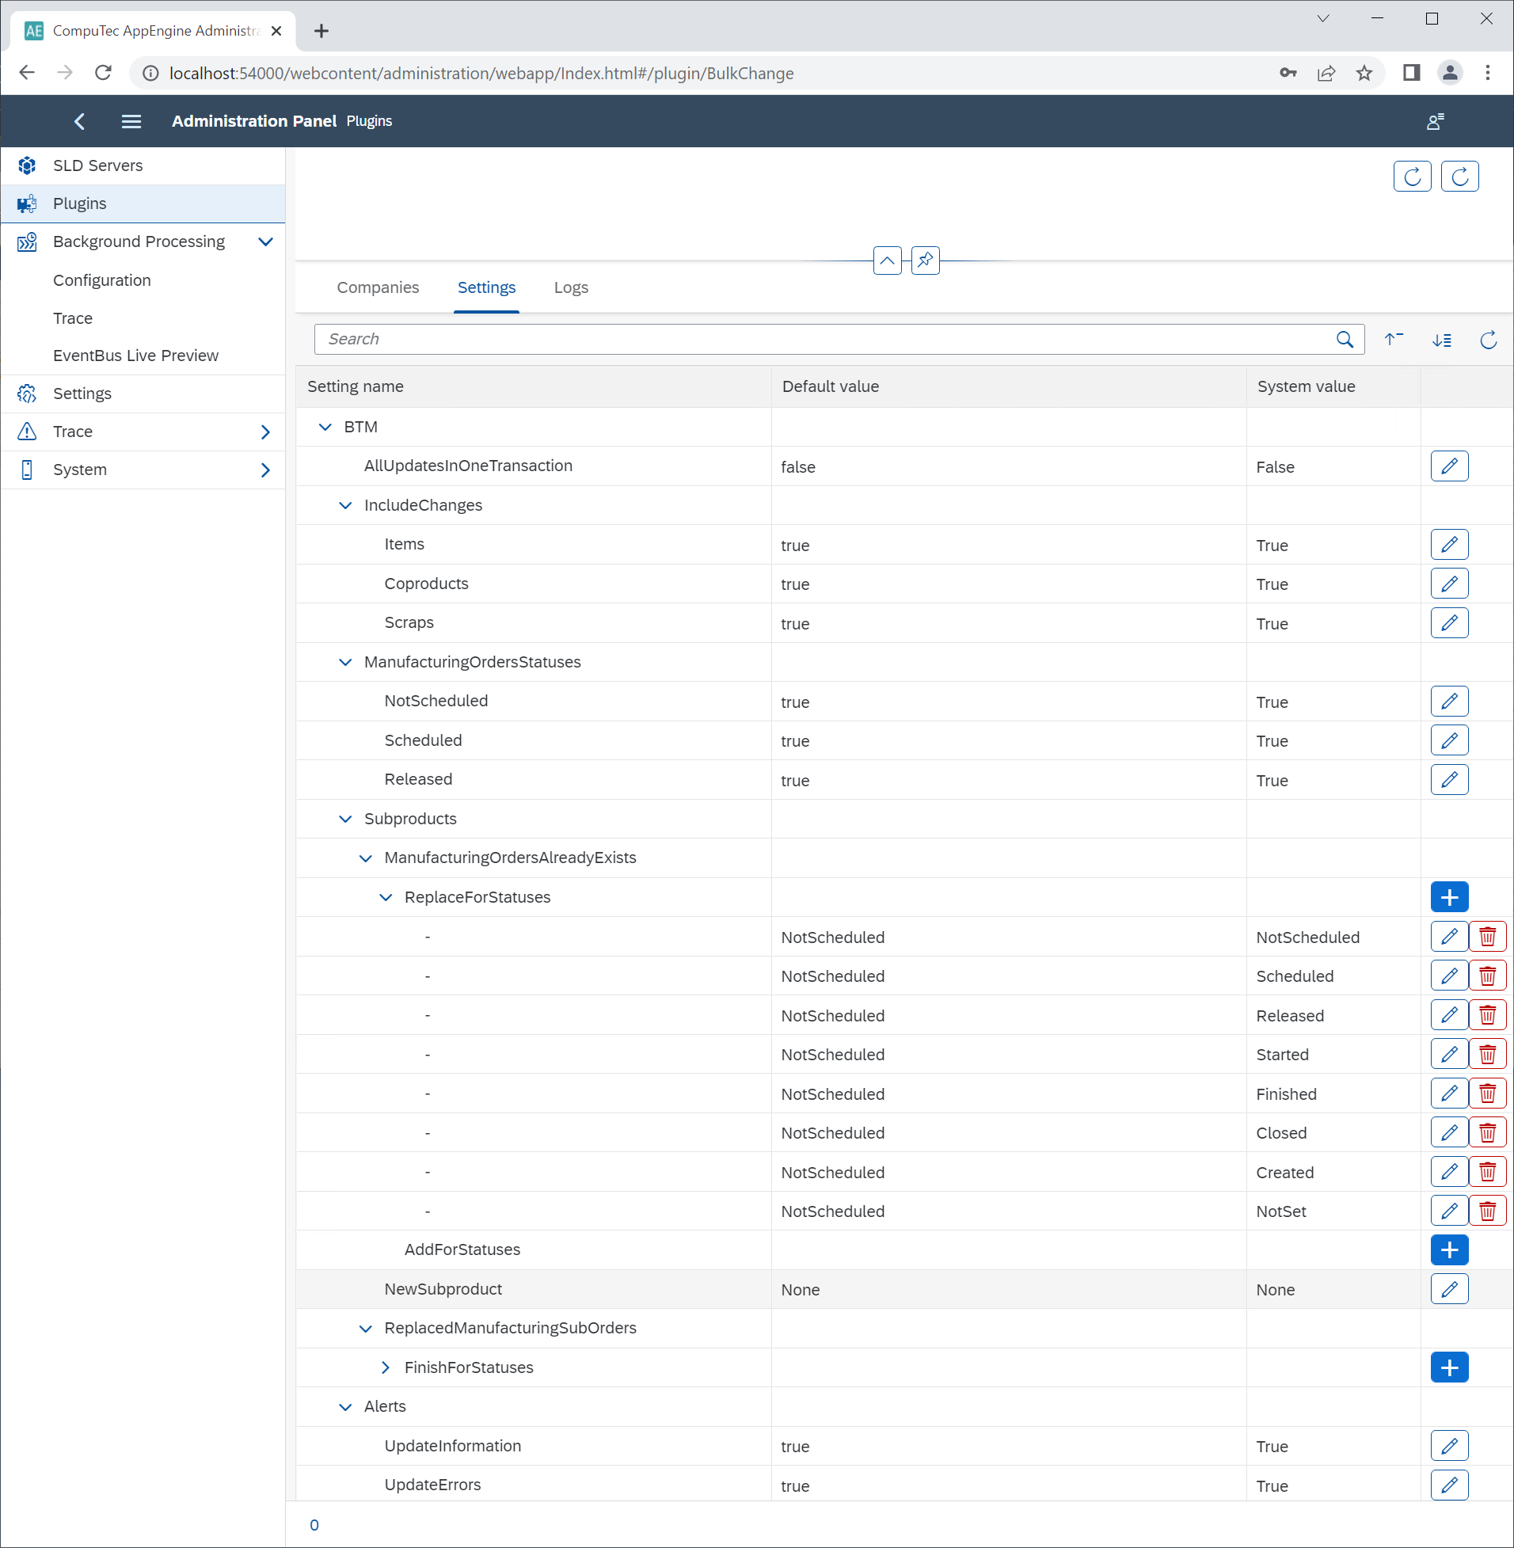Collapse the IncludeChanges tree node
This screenshot has width=1514, height=1548.
click(x=345, y=506)
